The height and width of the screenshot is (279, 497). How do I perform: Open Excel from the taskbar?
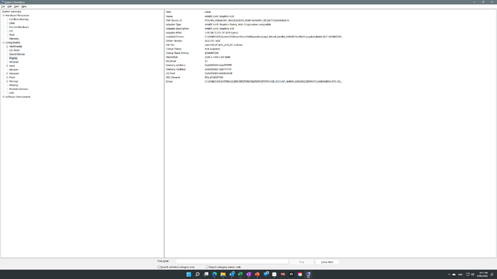click(x=241, y=274)
